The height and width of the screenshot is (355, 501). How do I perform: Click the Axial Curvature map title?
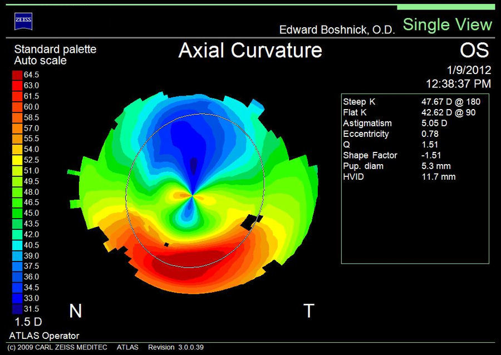(x=250, y=50)
